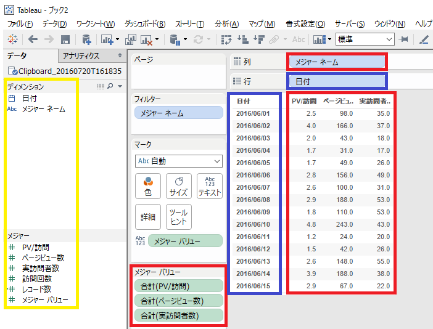Open Show Me dropdown arrow
The height and width of the screenshot is (329, 433).
coord(329,39)
